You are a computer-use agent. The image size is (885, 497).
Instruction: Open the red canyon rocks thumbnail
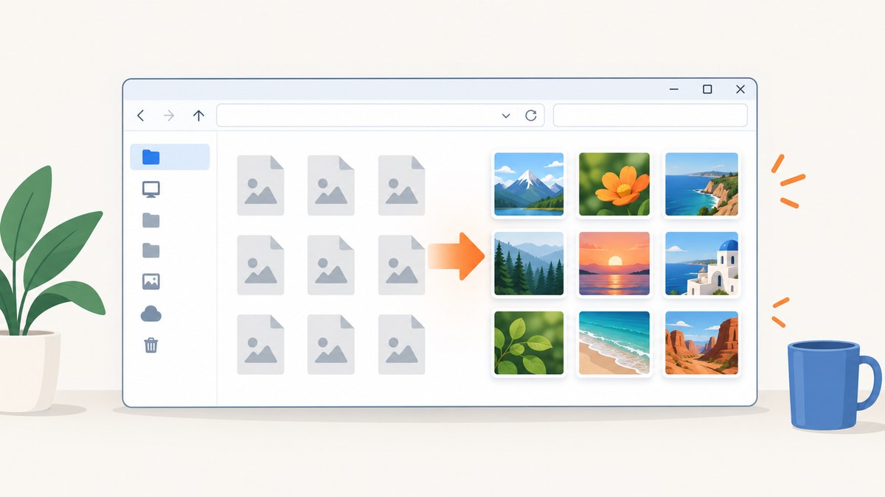pos(701,343)
